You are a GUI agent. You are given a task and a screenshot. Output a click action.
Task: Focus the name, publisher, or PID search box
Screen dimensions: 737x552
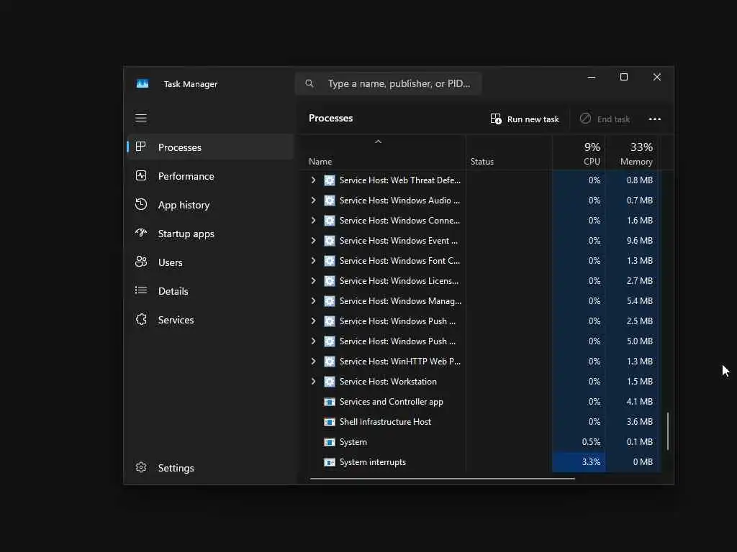388,83
